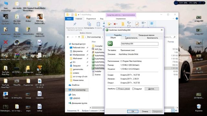
Task: Switch to Подробно properties tab
Action: click(118, 35)
